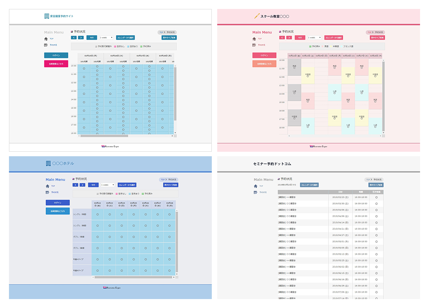The width and height of the screenshot is (429, 308).
Task: Click the 貸会議室予約サイト logo icon
Action: pyautogui.click(x=47, y=16)
